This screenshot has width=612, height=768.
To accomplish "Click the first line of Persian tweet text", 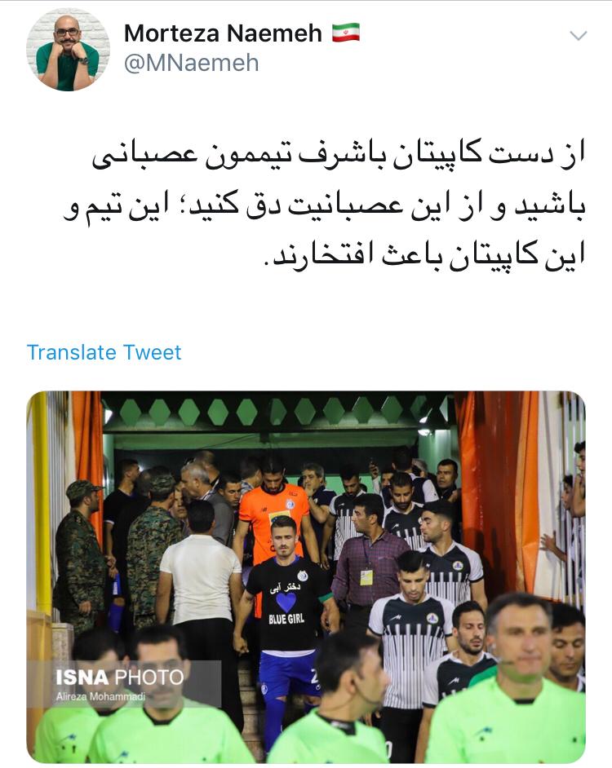I will coord(339,152).
